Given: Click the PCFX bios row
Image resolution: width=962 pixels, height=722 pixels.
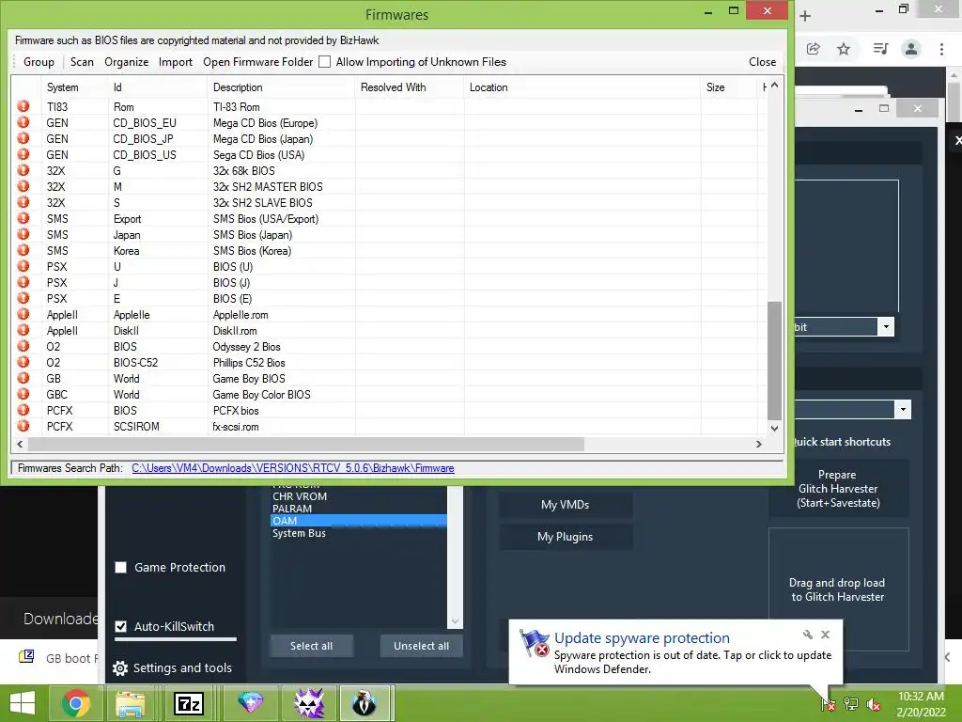Looking at the screenshot, I should click(x=389, y=410).
